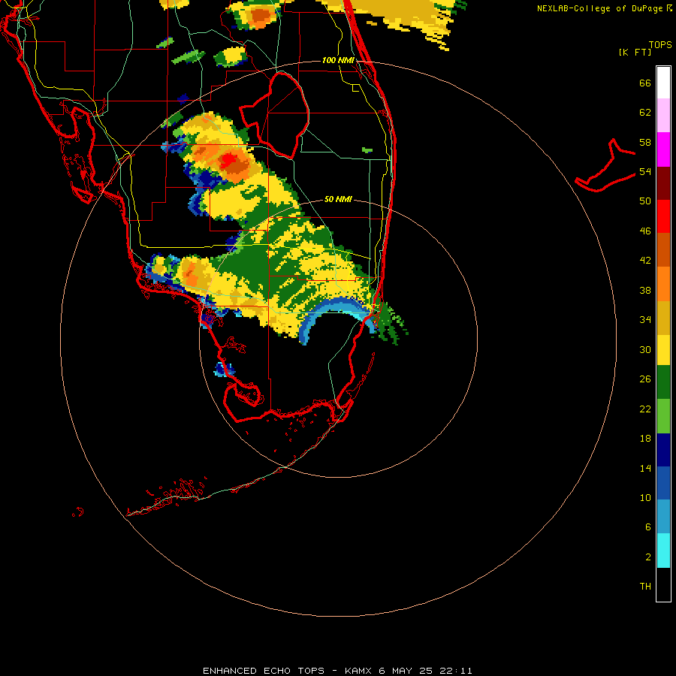Click the legend value 2

pos(648,557)
